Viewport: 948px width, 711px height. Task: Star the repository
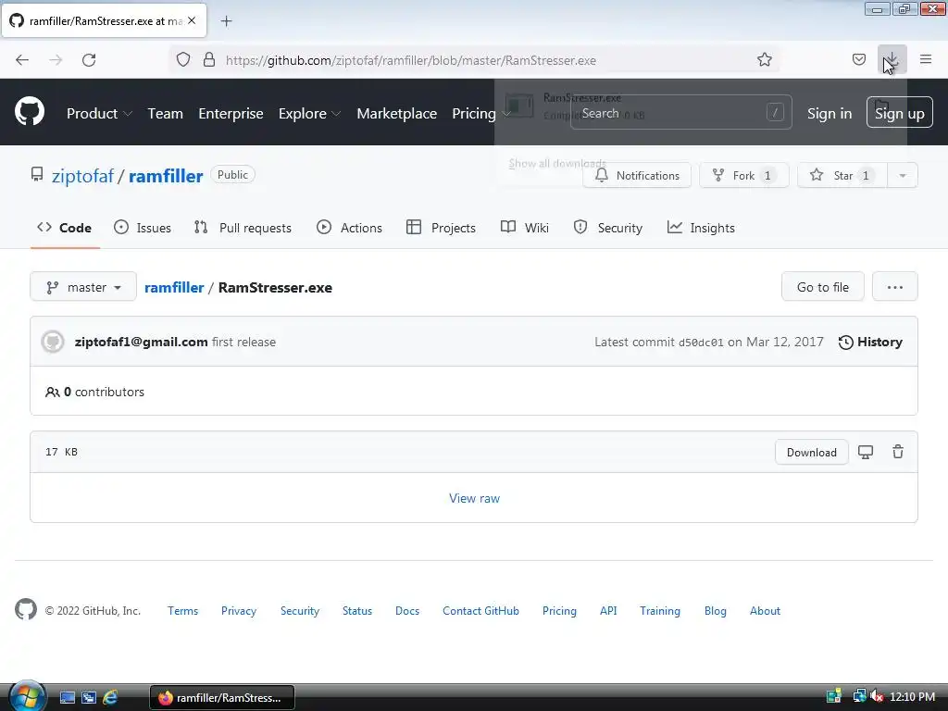tap(842, 175)
